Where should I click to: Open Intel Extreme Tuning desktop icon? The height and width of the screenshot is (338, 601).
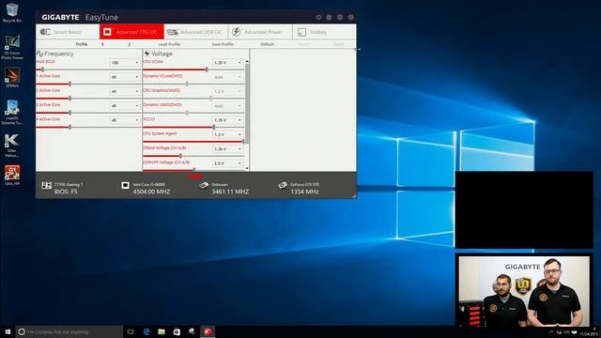[x=12, y=113]
